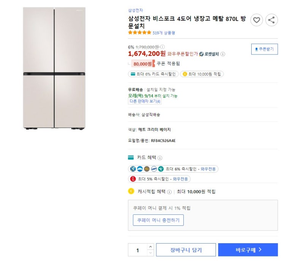Click the 쿠폰받기 download coupon button
This screenshot has width=282, height=261.
pos(264,49)
